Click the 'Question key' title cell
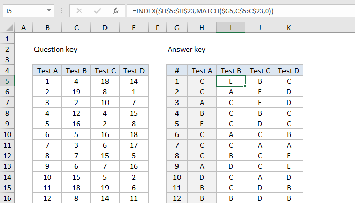 pos(56,49)
